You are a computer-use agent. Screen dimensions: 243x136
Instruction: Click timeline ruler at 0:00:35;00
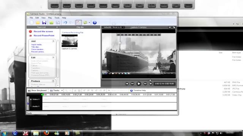point(101,94)
